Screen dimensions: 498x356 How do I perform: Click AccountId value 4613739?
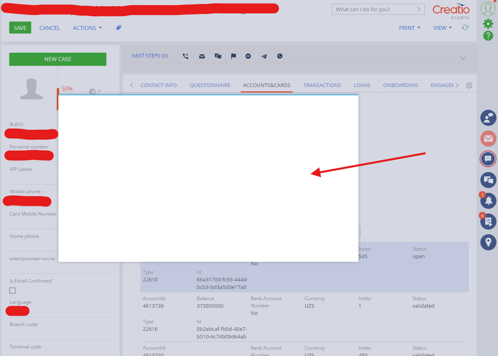[153, 306]
